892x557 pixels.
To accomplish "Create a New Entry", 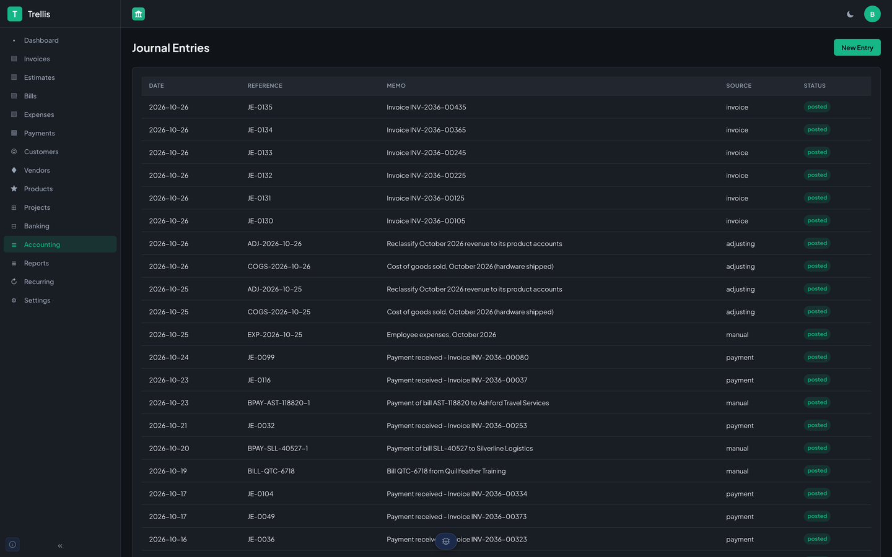I will pyautogui.click(x=857, y=48).
